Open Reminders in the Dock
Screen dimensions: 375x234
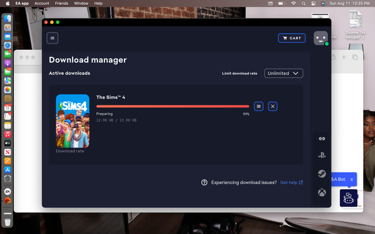(7, 117)
